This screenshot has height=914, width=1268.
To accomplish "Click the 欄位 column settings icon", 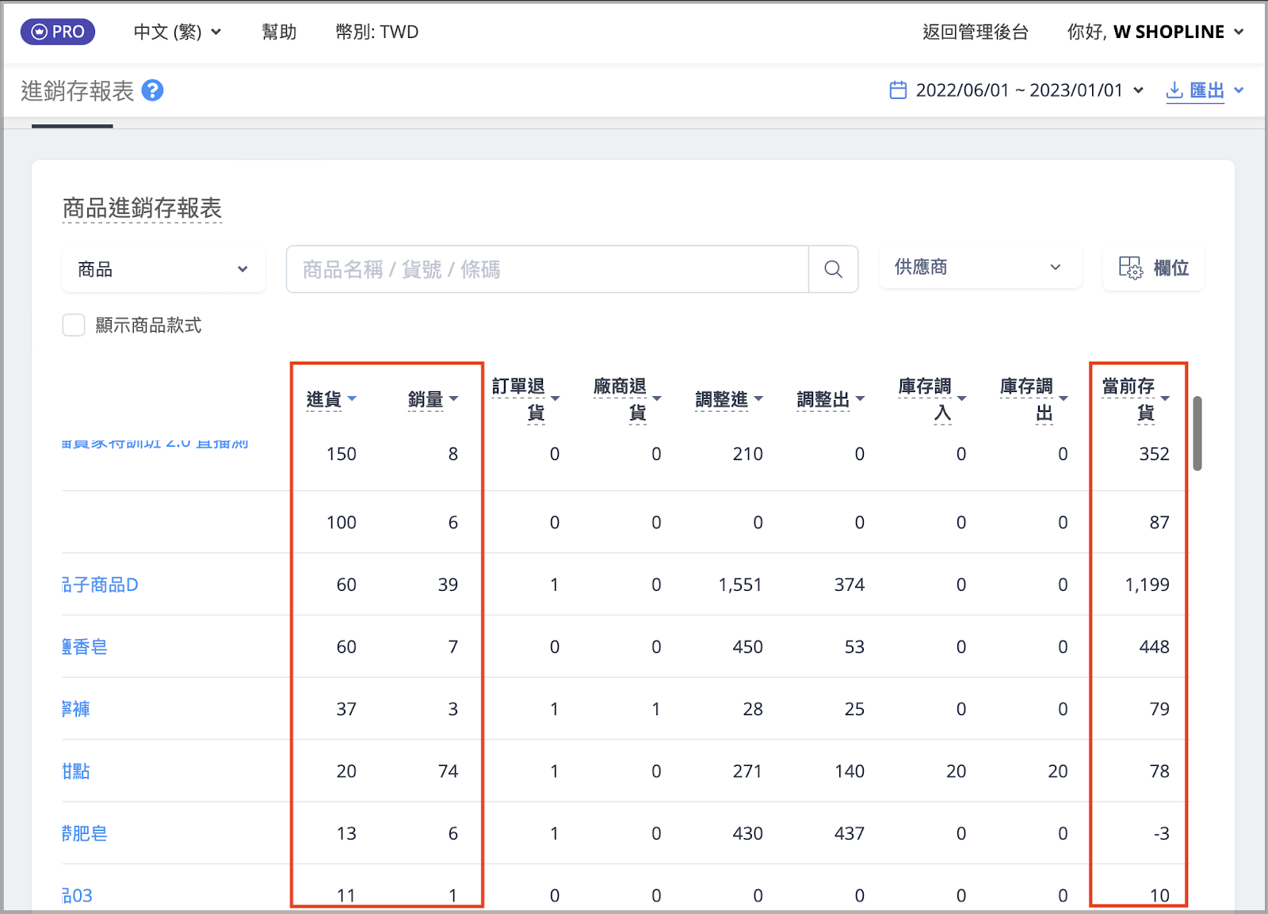I will [1131, 268].
